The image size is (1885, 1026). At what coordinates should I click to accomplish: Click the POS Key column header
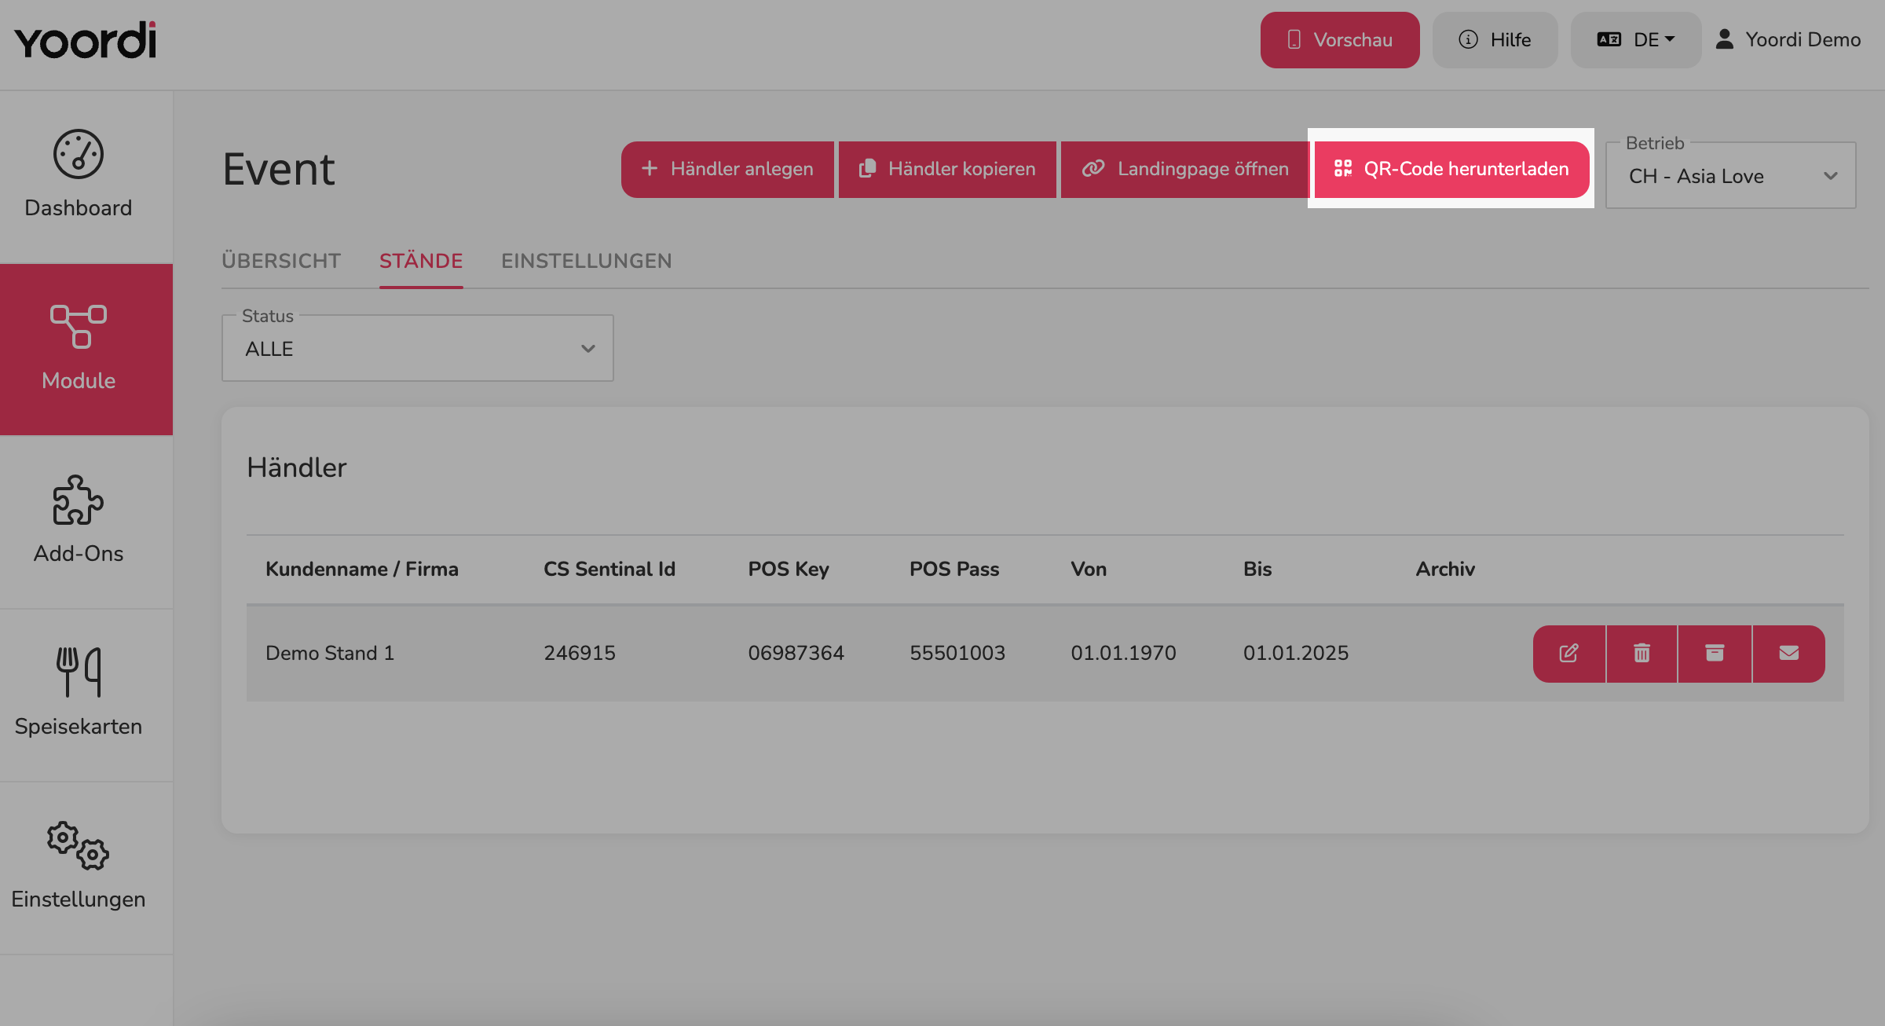[789, 569]
